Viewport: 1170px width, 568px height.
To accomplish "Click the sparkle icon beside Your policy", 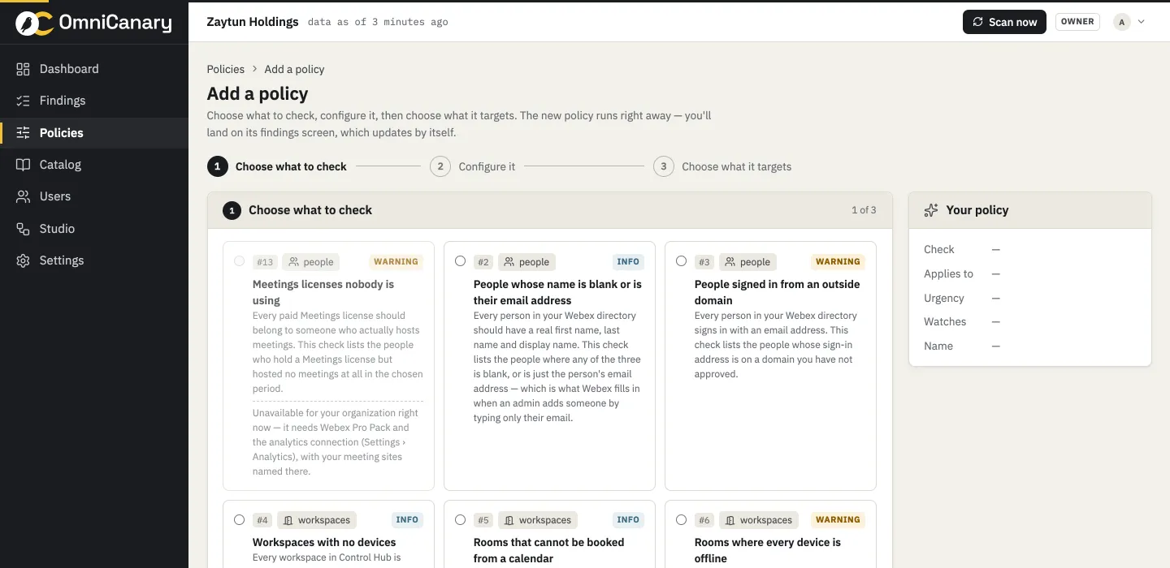I will 931,210.
